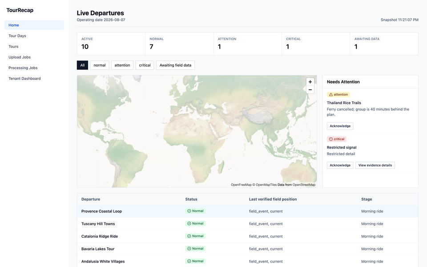
Task: Open Upload Jobs page
Action: pos(34,57)
